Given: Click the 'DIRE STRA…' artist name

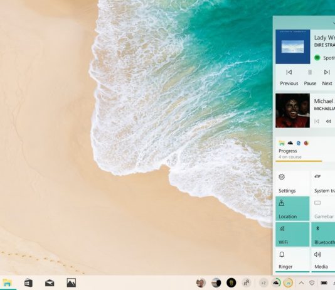Looking at the screenshot, I should click(324, 45).
